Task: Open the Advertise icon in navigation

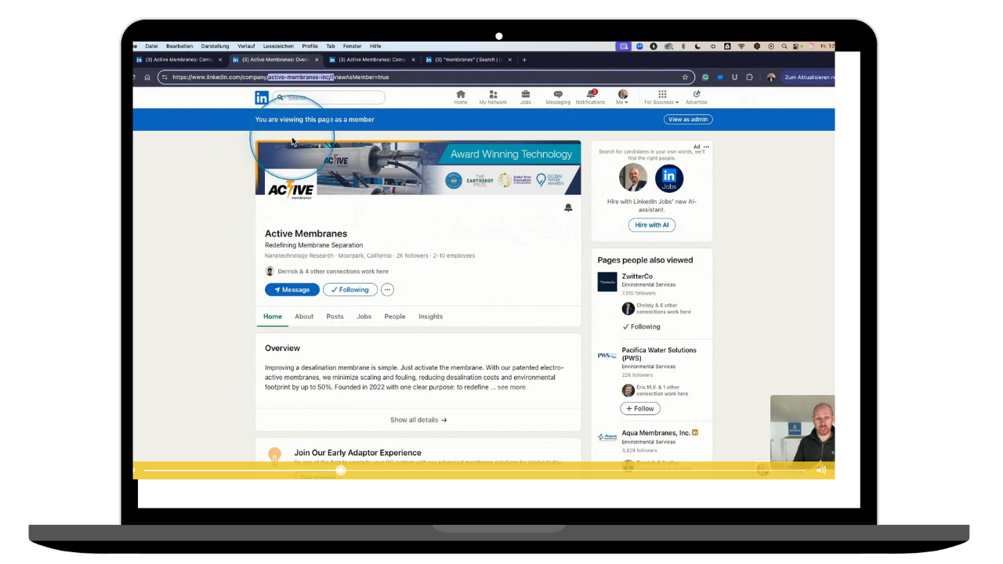Action: (x=697, y=97)
